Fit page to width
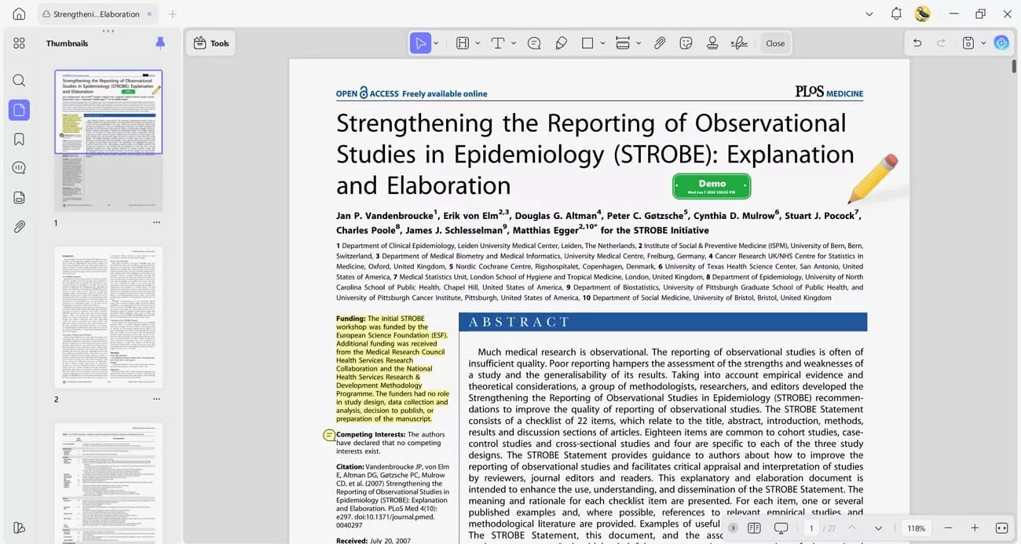Viewport: 1021px width, 544px height. tap(1001, 528)
